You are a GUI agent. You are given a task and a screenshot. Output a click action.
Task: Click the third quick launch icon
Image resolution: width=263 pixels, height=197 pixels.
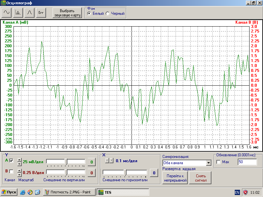(37, 192)
